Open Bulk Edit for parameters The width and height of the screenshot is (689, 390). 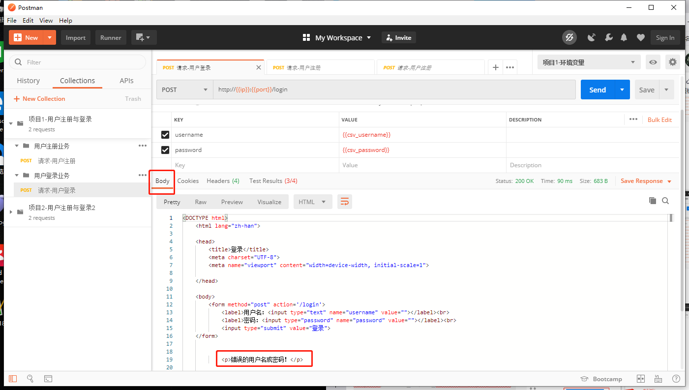659,120
